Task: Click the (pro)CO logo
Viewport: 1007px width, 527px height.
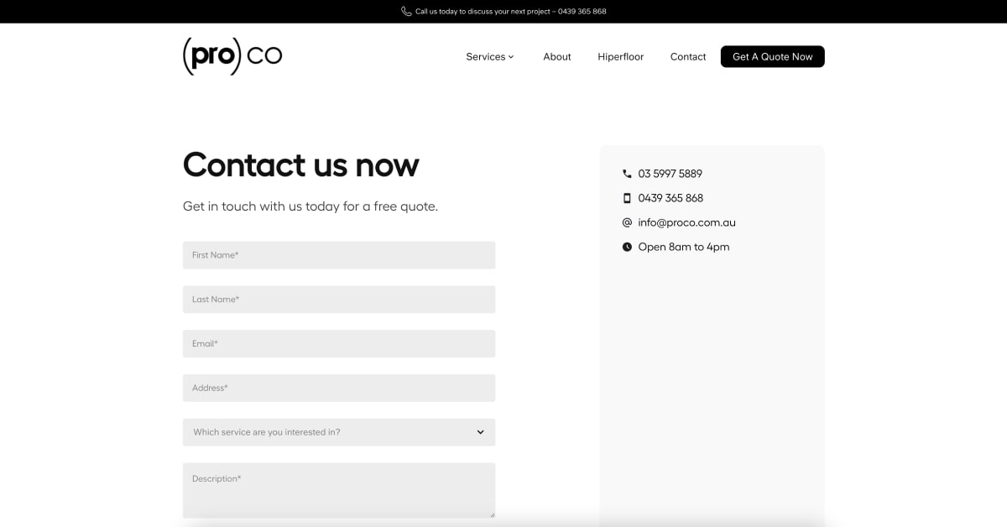Action: tap(232, 56)
